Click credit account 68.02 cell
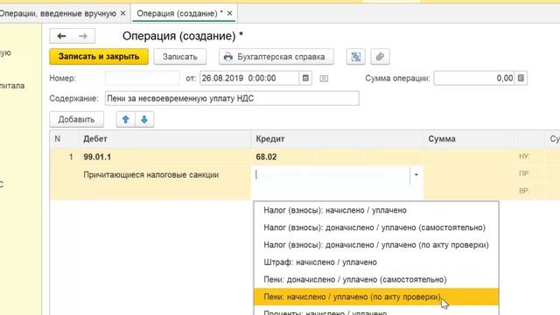560x315 pixels. point(337,157)
